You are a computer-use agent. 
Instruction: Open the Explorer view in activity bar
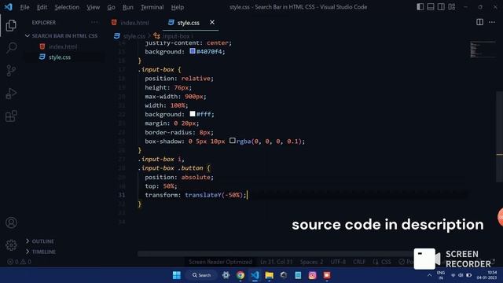[11, 26]
